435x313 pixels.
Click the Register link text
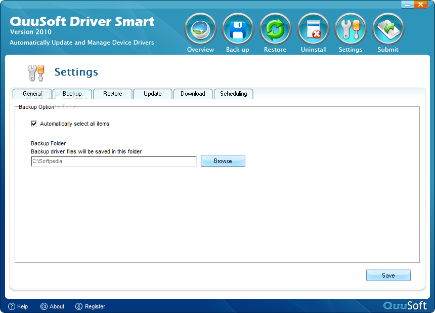[95, 306]
